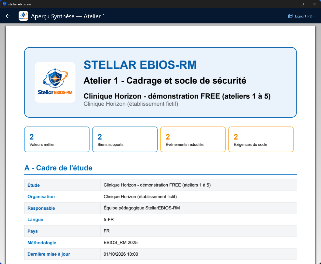Click the '01/10/2026 10:00' date value

[121, 254]
